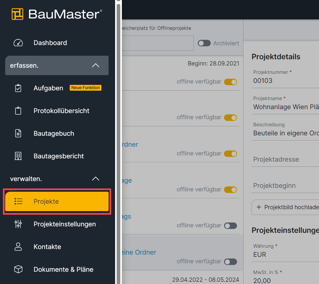The width and height of the screenshot is (319, 284).
Task: Enable offline verfügbar for 'eine Ordner' row
Action: coord(230,261)
